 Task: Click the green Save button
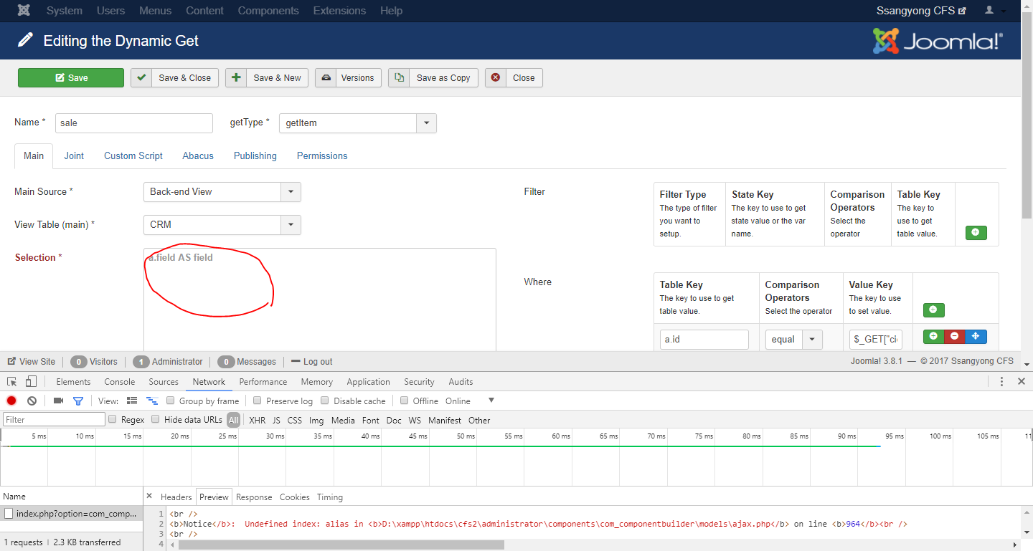[x=71, y=77]
